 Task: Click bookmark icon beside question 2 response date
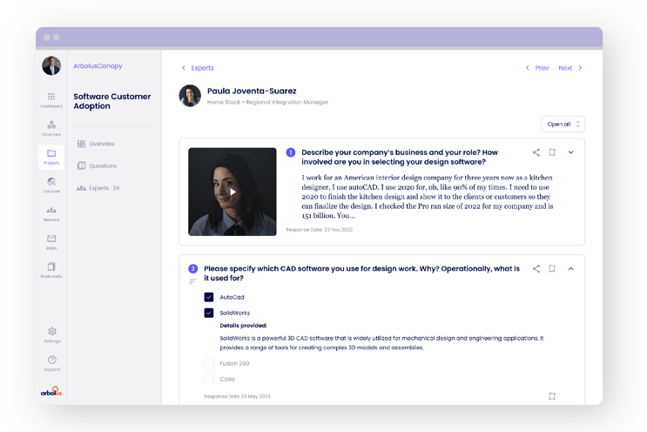click(552, 396)
